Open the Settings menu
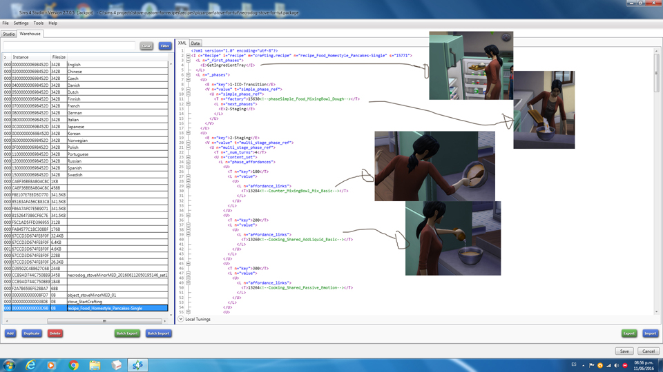Image resolution: width=663 pixels, height=372 pixels. pos(21,23)
